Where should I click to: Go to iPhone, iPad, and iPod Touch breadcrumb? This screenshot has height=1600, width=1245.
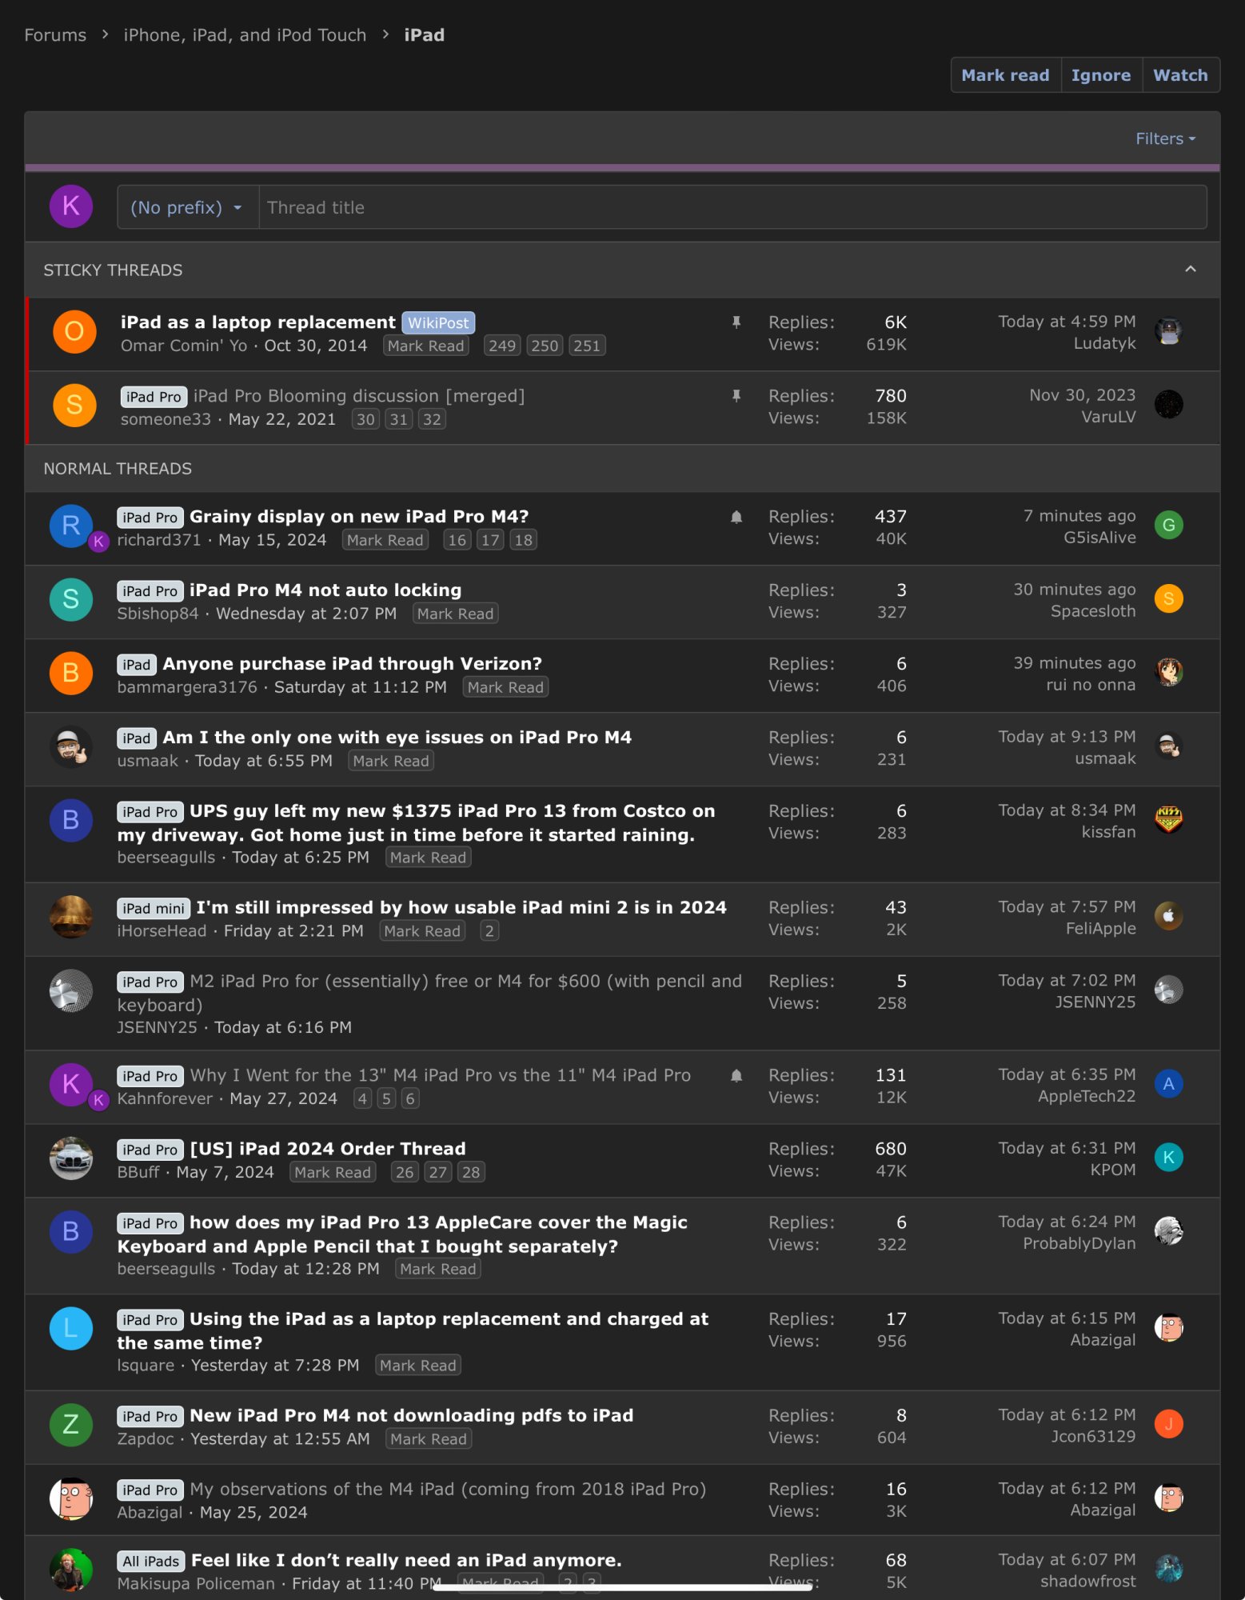pyautogui.click(x=245, y=35)
